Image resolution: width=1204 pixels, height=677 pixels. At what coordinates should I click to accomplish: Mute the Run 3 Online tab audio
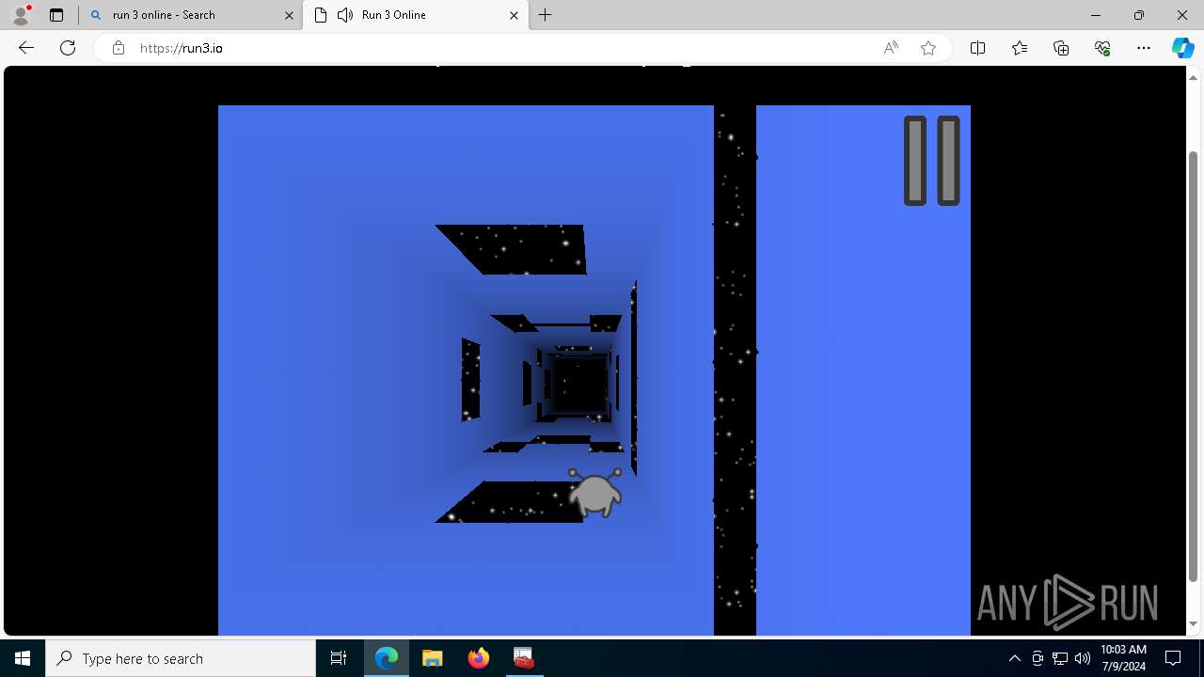(345, 15)
